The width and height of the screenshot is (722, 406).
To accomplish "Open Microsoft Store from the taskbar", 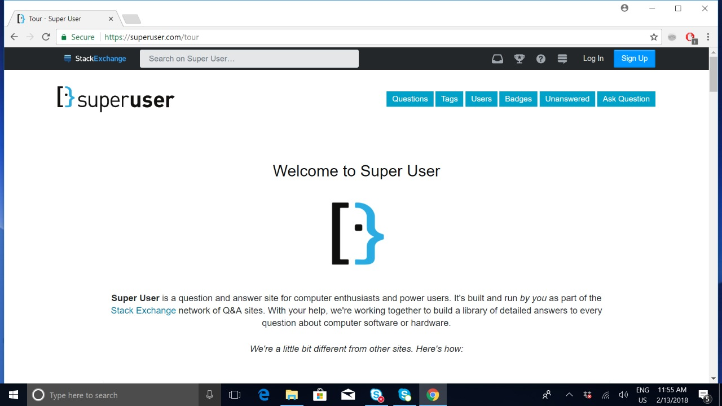I will [x=320, y=395].
